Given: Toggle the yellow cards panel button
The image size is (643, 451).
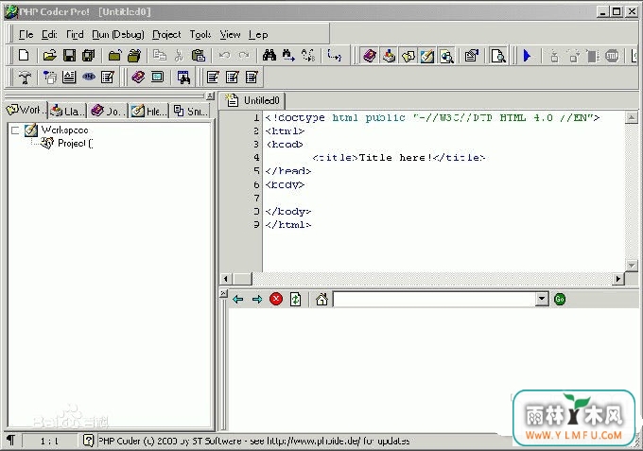Looking at the screenshot, I should [x=408, y=56].
